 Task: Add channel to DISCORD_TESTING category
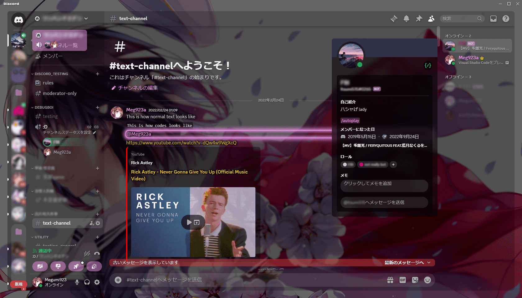(x=98, y=74)
